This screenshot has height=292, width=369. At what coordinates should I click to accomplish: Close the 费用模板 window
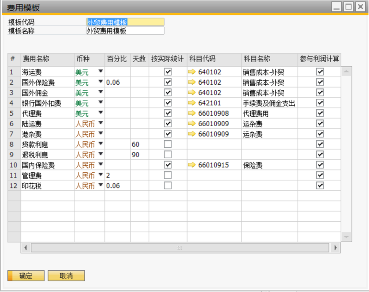click(361, 7)
